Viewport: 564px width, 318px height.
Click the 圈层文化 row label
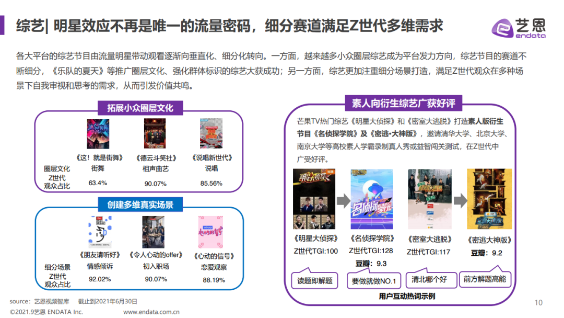coord(57,168)
